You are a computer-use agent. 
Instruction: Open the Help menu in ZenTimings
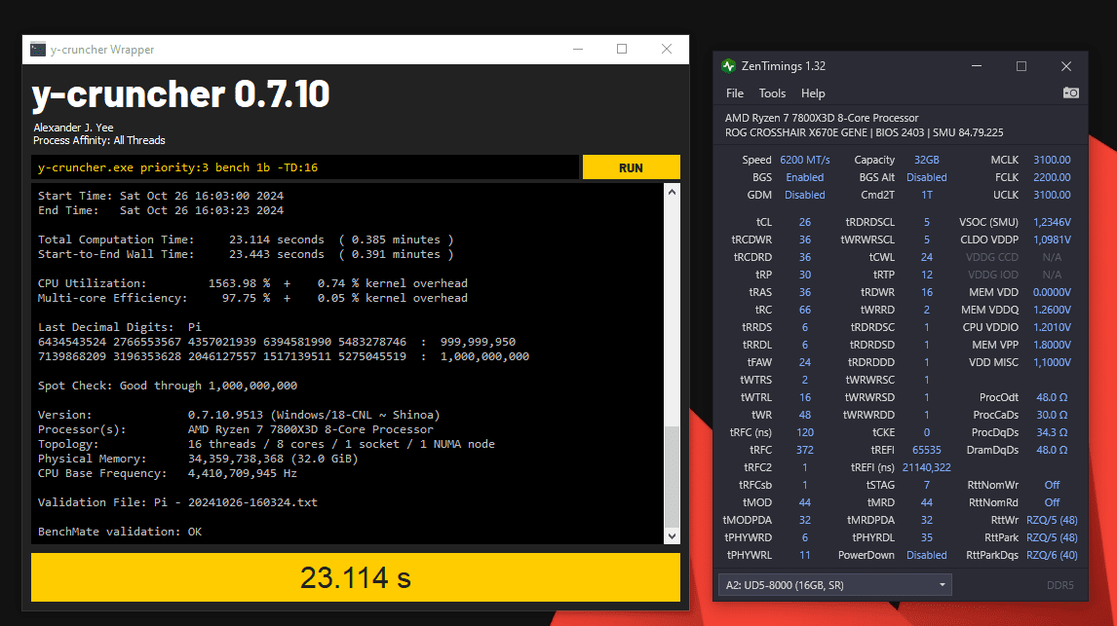(x=813, y=93)
